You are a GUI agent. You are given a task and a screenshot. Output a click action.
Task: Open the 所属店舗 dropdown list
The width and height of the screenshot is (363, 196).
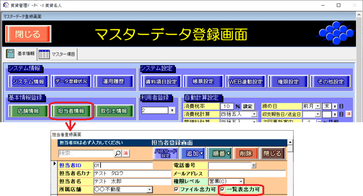pos(149,190)
